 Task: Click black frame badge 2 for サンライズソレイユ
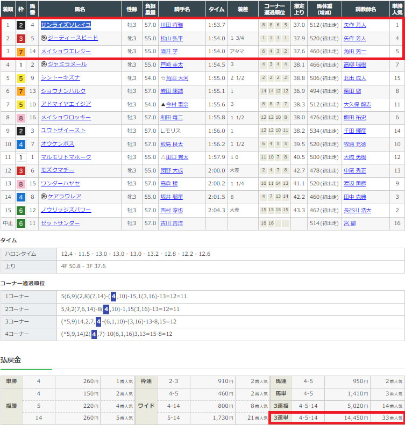coord(20,25)
